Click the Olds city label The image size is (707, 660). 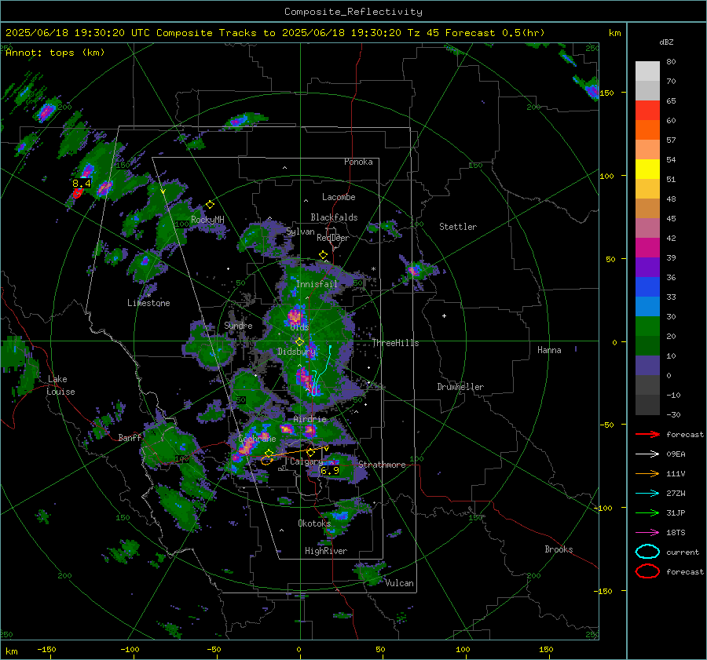[x=299, y=326]
